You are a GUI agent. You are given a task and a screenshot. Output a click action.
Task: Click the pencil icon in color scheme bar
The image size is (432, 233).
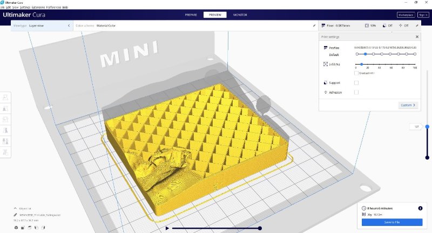point(314,25)
